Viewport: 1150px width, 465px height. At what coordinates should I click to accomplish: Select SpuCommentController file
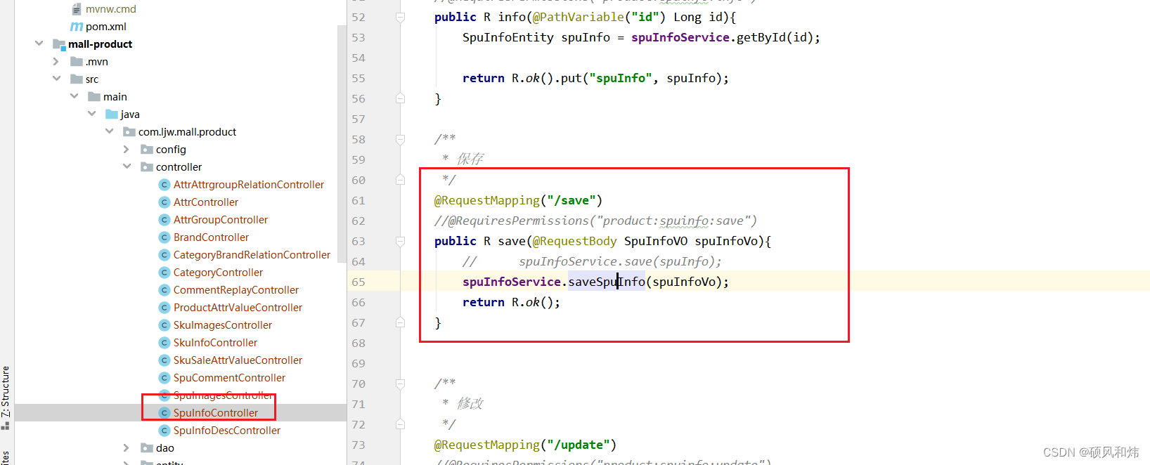tap(229, 377)
